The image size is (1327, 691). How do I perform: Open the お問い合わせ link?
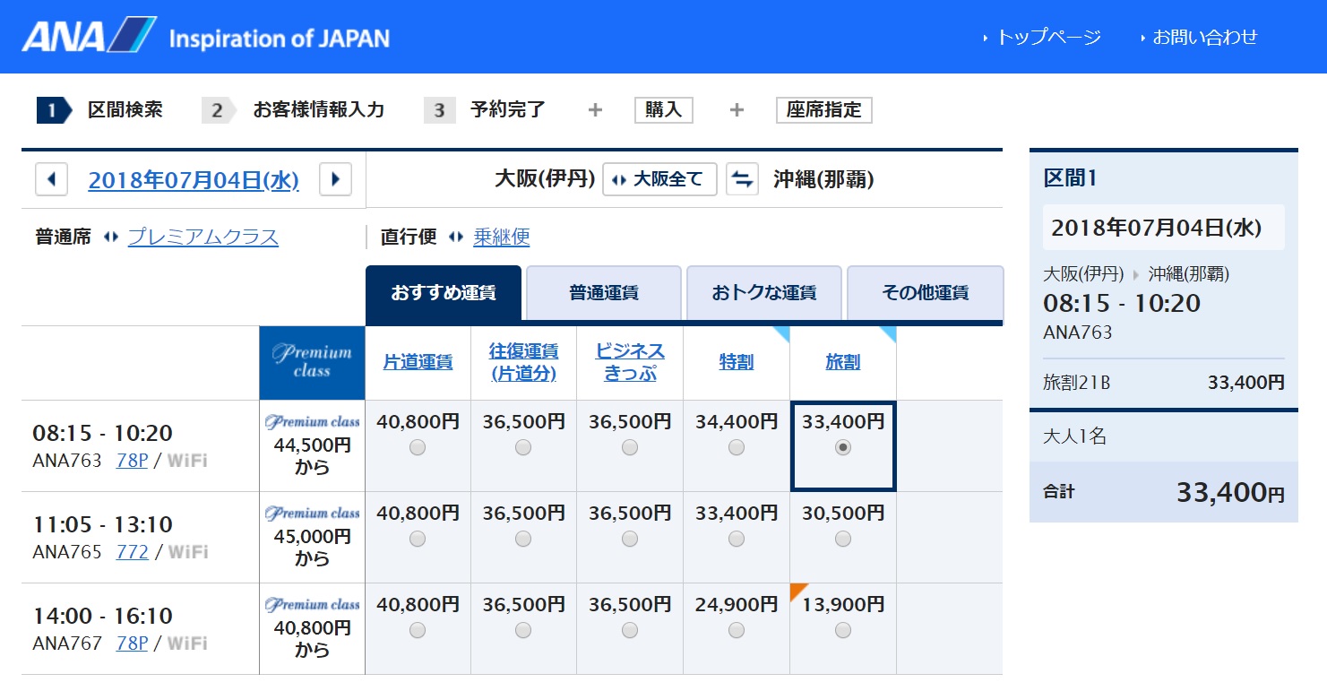click(1205, 37)
